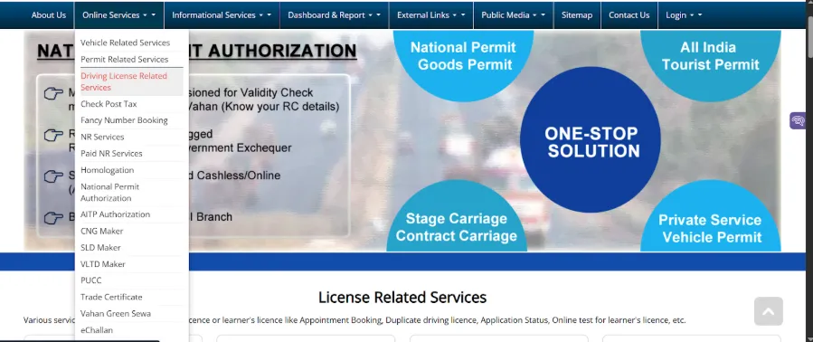The height and width of the screenshot is (342, 813).
Task: Open the Login dropdown
Action: click(684, 15)
